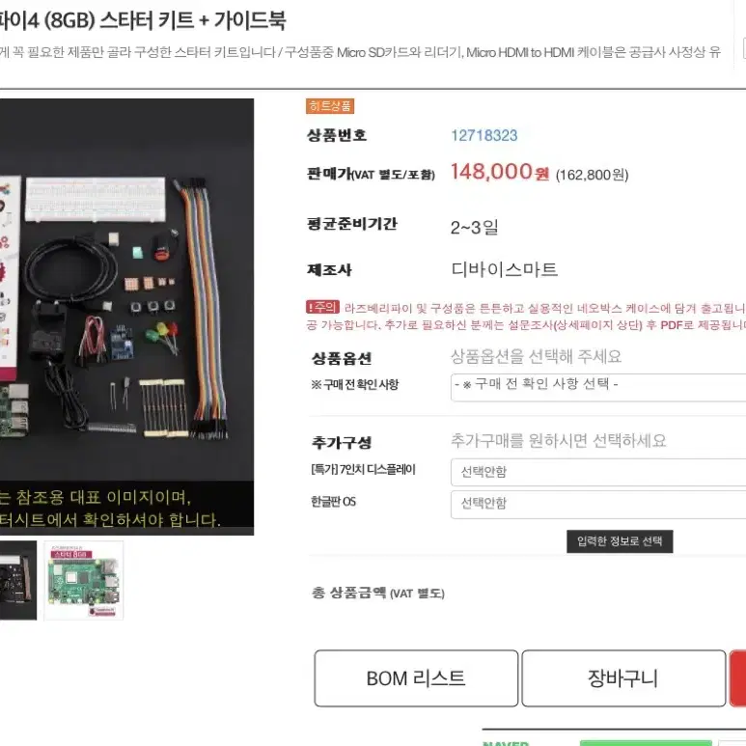Open the large starter kit product image

click(126, 317)
